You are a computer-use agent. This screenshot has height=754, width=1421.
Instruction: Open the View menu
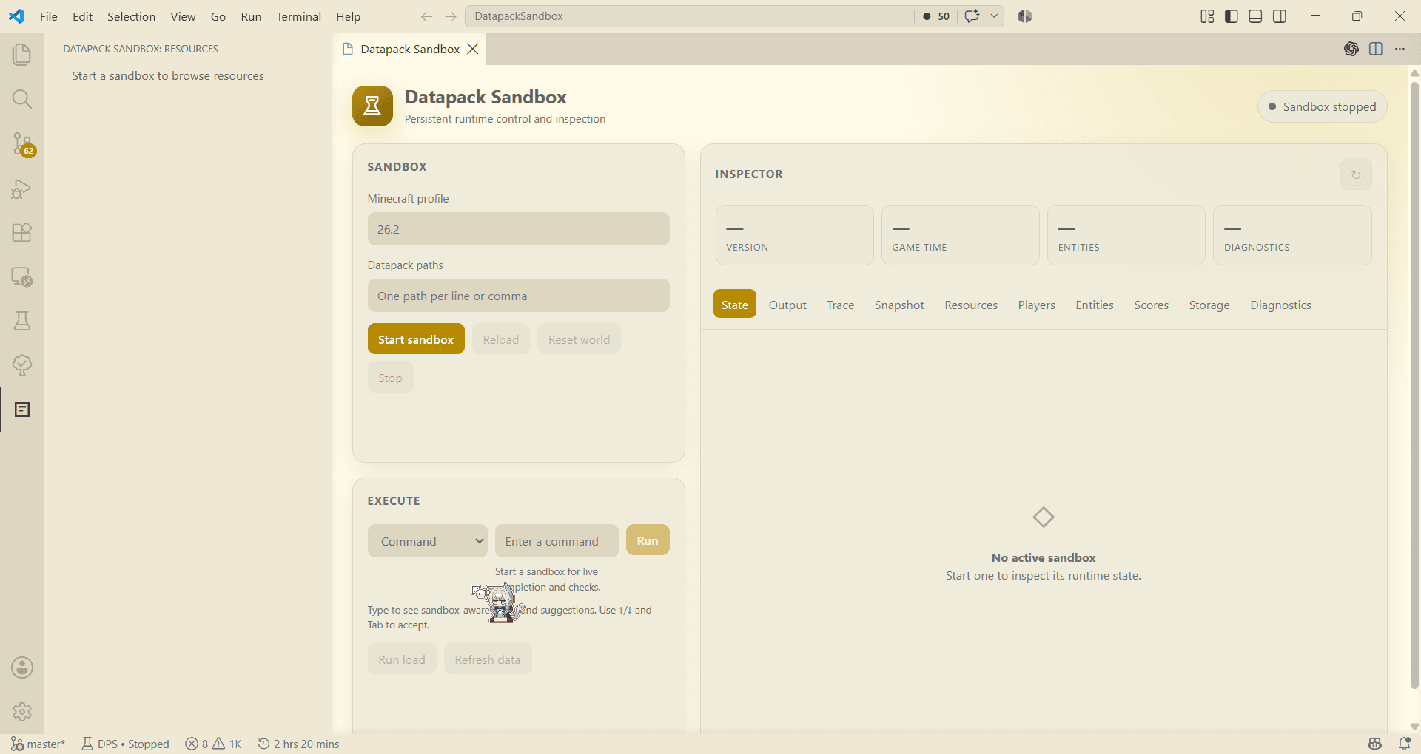pos(183,16)
